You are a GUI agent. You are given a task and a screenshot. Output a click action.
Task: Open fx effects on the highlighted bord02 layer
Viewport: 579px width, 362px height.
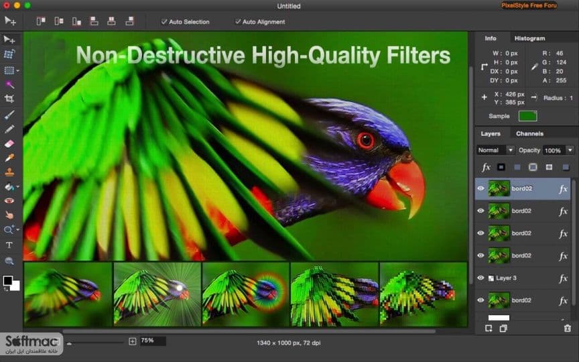[x=563, y=189]
